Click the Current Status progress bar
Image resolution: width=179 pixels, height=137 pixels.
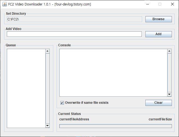pos(116,126)
